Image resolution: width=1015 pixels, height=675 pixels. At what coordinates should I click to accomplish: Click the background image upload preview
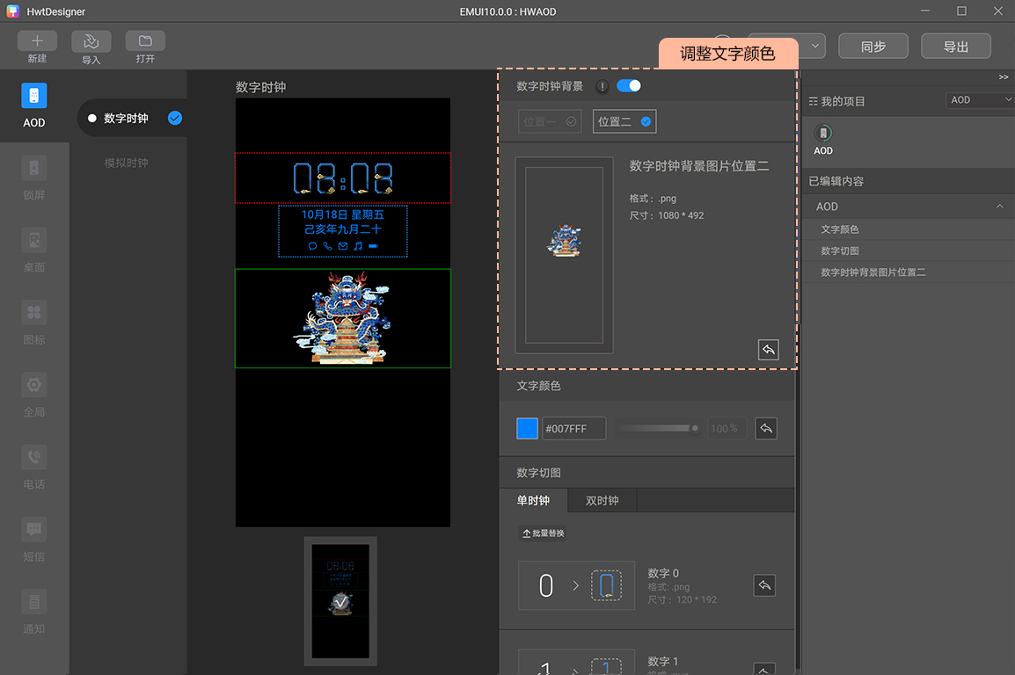[x=564, y=255]
